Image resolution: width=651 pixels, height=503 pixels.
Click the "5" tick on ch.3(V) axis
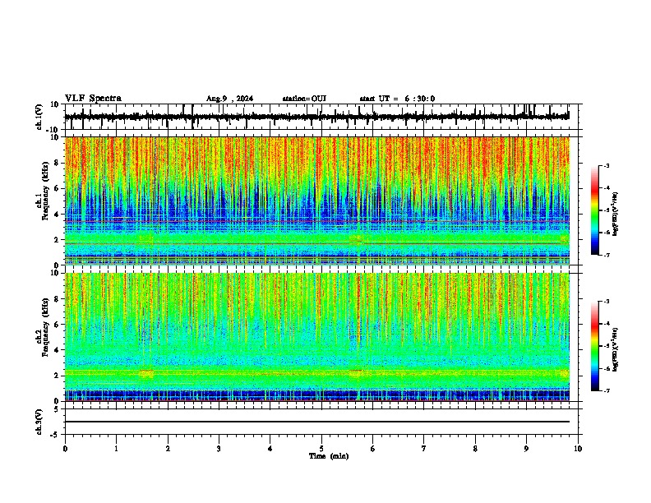click(58, 409)
